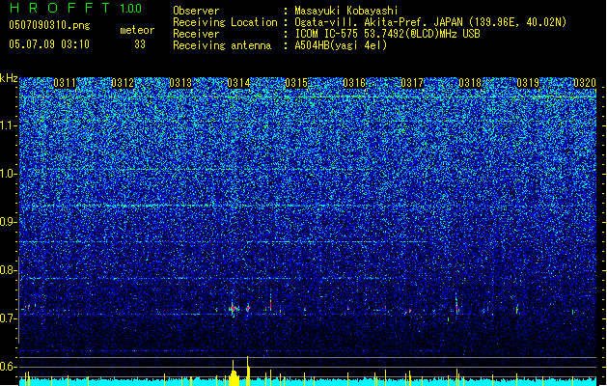Screen dimensions: 607x386
Task: Click observer name Masayuki Kobayashi
Action: [x=346, y=11]
